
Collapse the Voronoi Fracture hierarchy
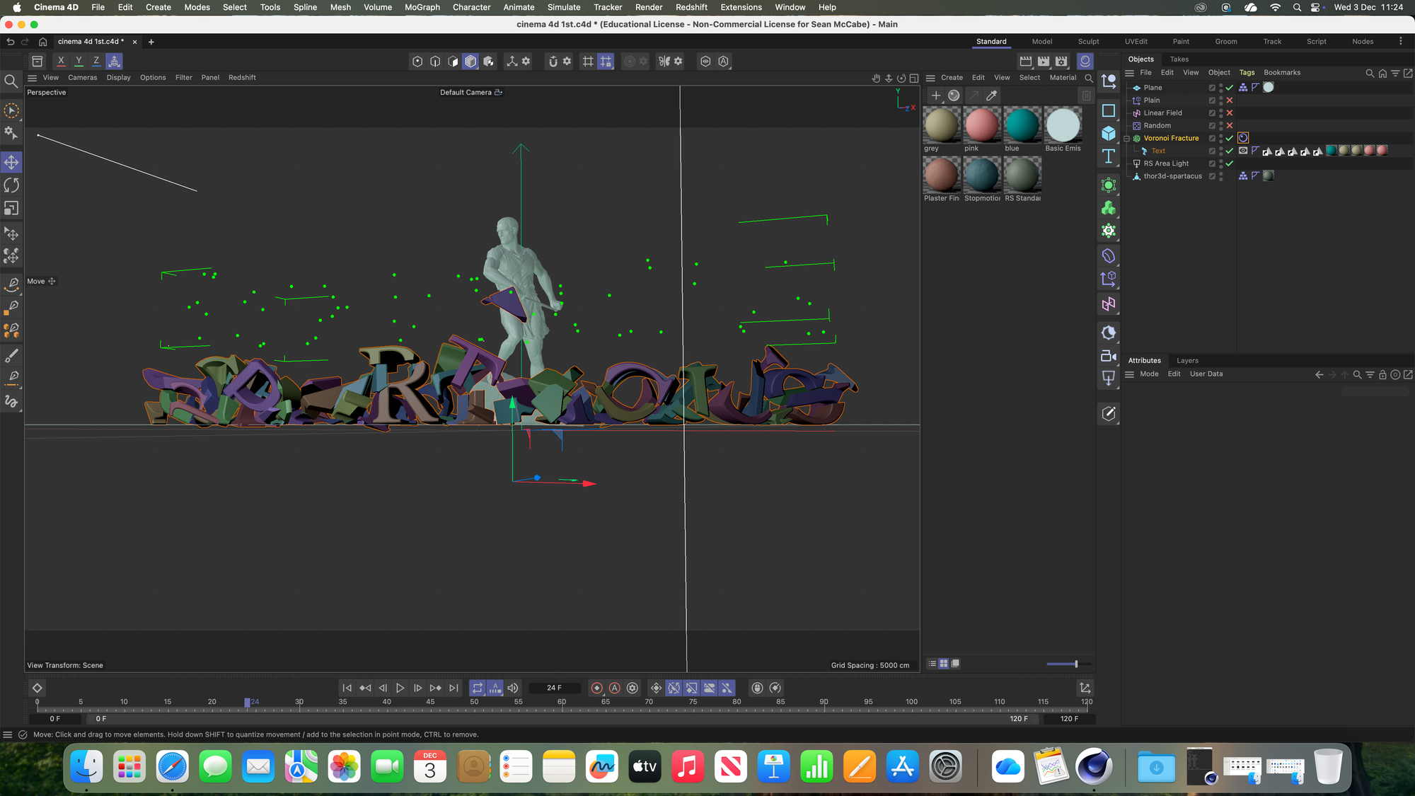click(1127, 139)
